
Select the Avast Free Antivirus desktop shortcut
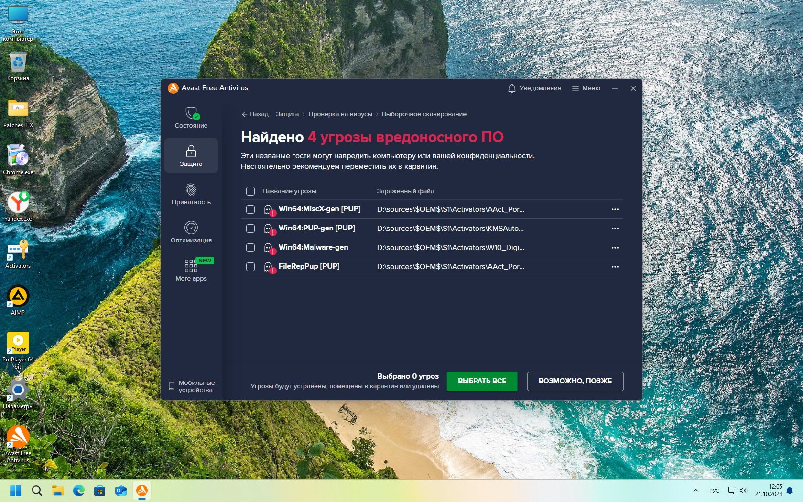pyautogui.click(x=18, y=444)
